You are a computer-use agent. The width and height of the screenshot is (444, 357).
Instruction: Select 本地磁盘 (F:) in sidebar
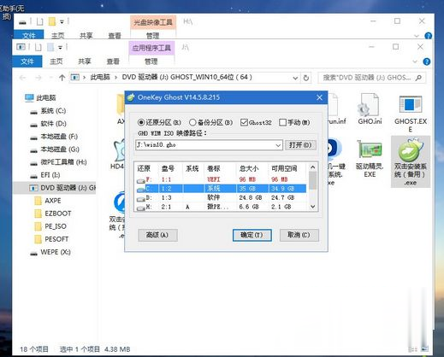pos(54,137)
